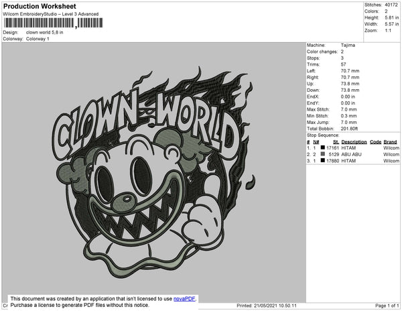Click the width value 5.57 in
This screenshot has height=311, width=402.
click(391, 24)
